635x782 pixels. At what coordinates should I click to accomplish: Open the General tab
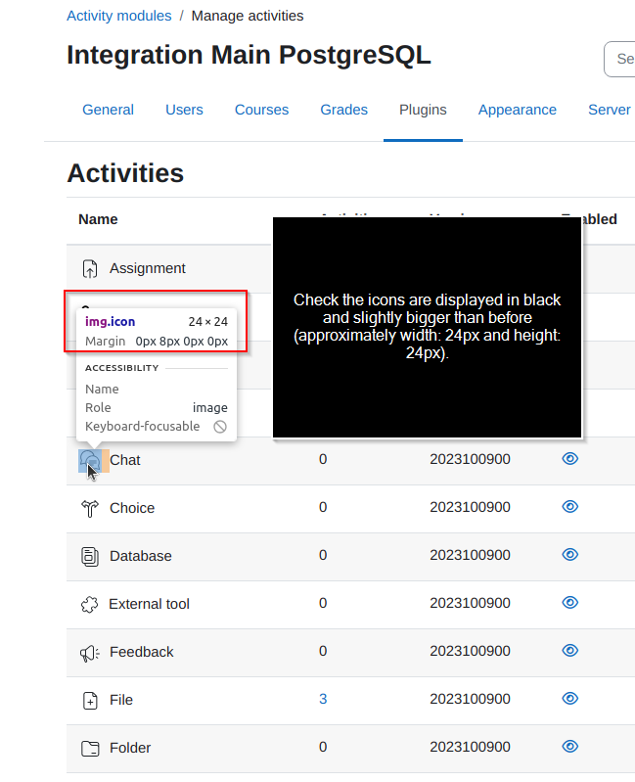pyautogui.click(x=108, y=110)
